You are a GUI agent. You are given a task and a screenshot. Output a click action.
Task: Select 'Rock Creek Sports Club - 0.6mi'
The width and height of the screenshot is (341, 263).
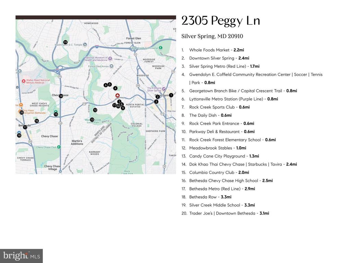point(216,107)
